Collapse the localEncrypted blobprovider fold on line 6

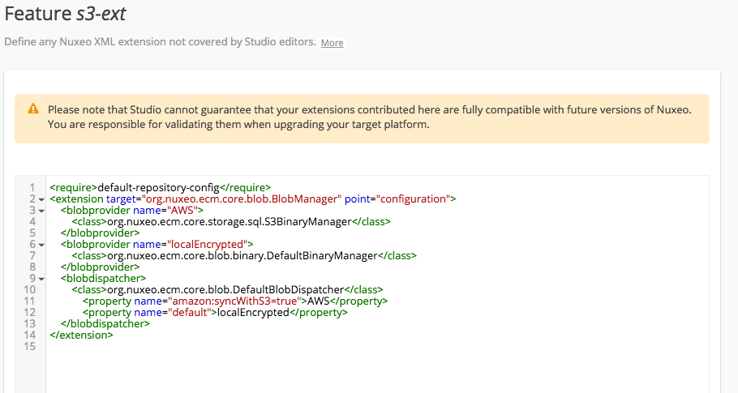tap(41, 245)
